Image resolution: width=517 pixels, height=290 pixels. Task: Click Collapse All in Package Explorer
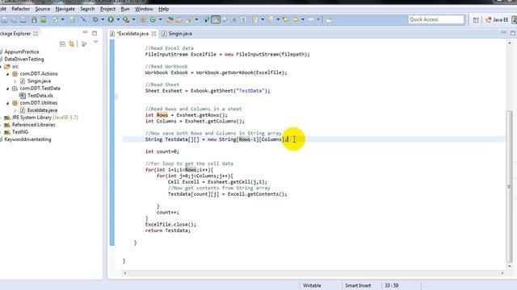click(x=62, y=43)
